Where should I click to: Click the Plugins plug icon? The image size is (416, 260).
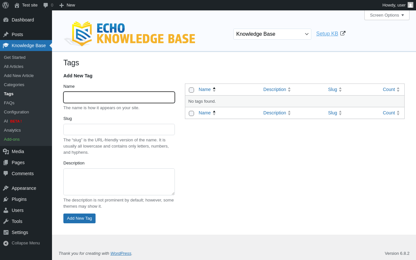[6, 199]
